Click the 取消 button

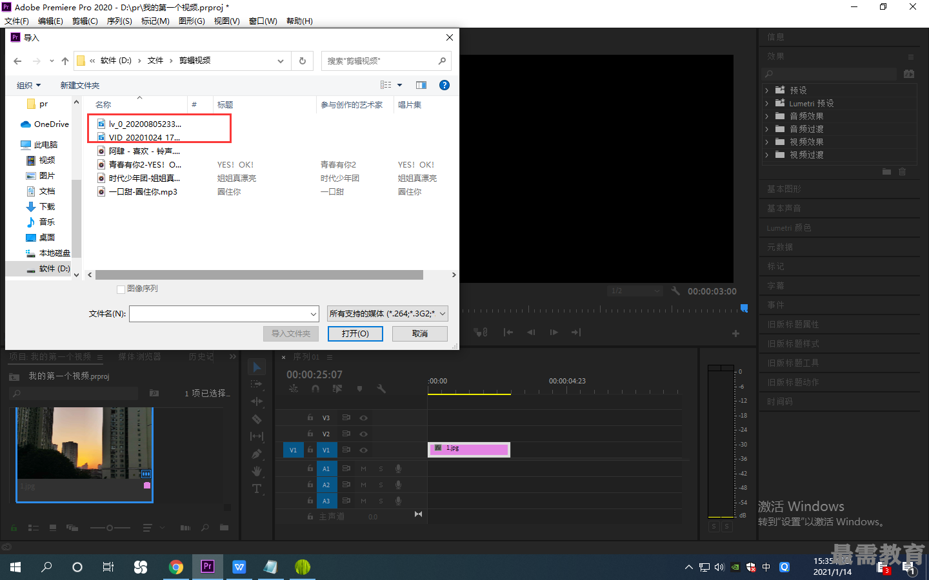[x=420, y=334]
